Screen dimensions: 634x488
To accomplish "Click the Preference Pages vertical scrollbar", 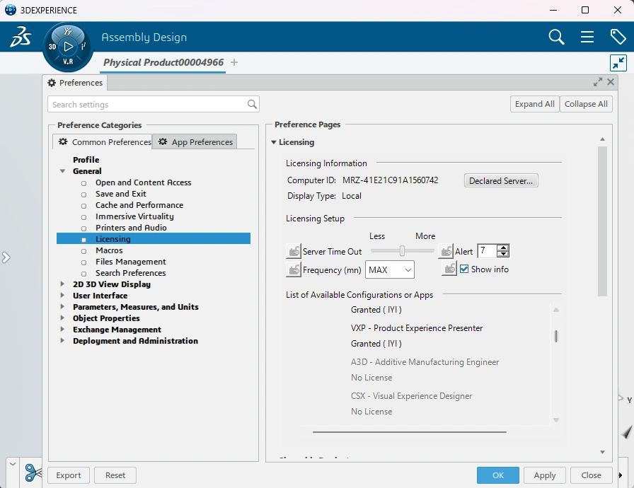I will (x=602, y=221).
